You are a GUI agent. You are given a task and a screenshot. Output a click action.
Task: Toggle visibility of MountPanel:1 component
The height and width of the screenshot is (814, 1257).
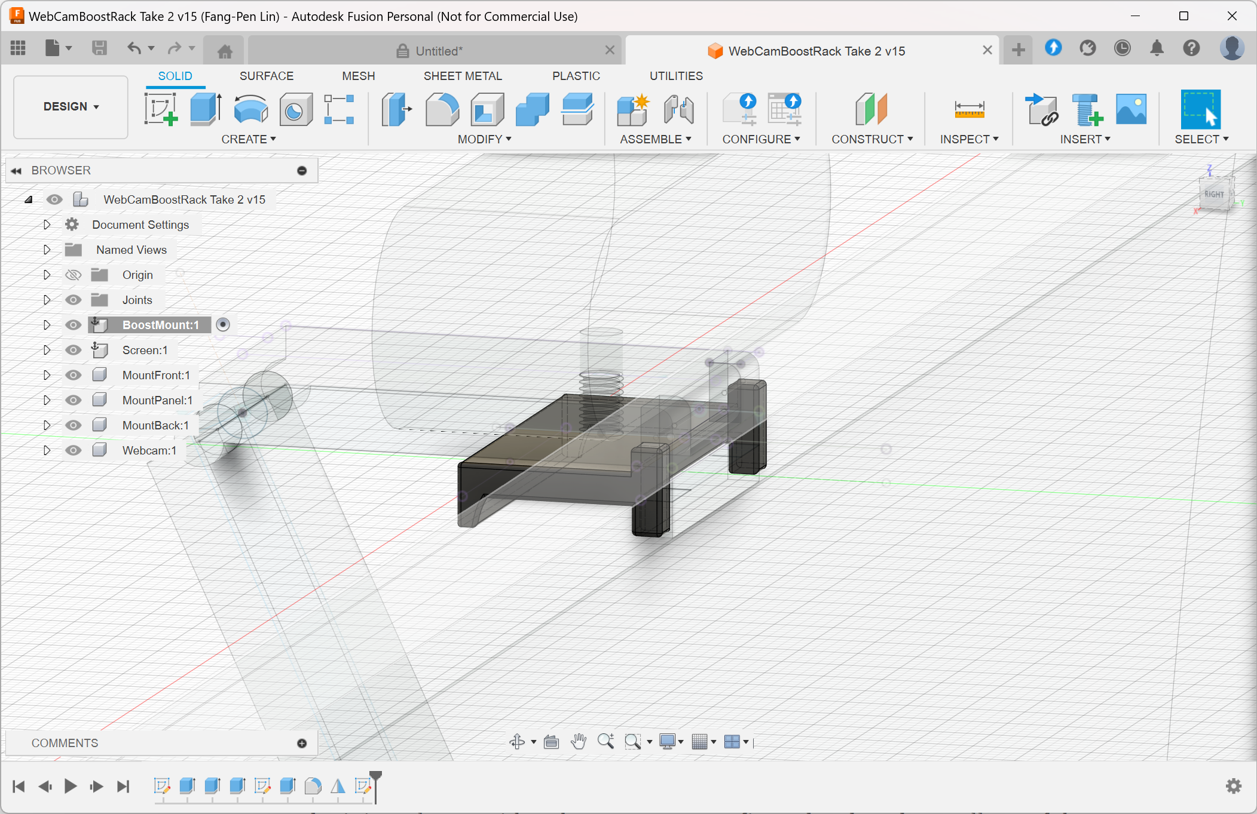pyautogui.click(x=72, y=399)
